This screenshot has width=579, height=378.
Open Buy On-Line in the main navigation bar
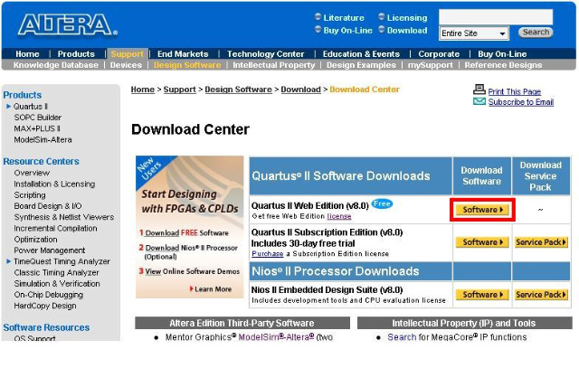point(502,54)
